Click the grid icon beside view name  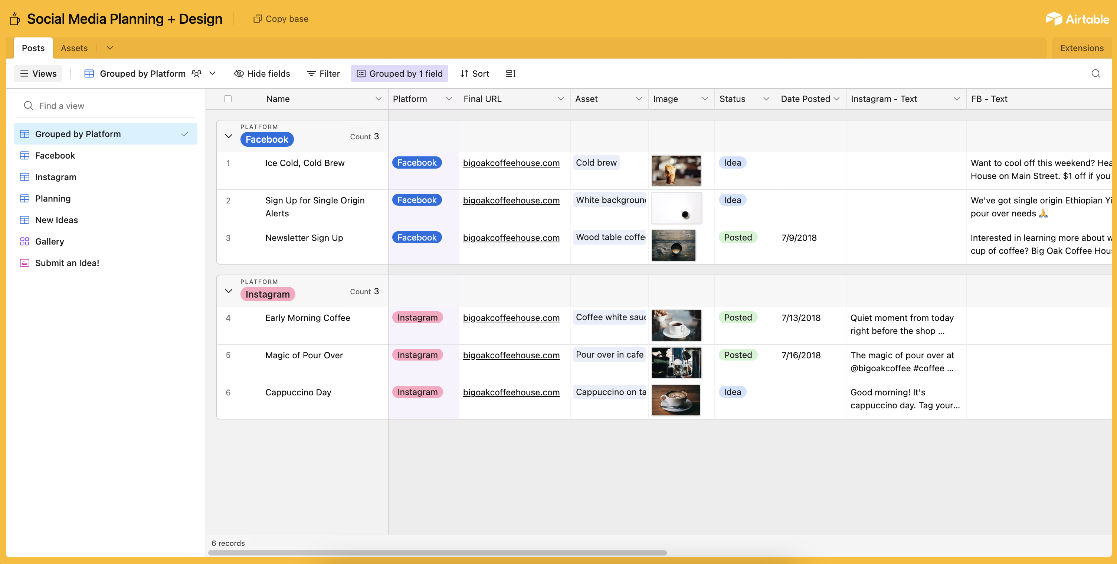click(89, 74)
